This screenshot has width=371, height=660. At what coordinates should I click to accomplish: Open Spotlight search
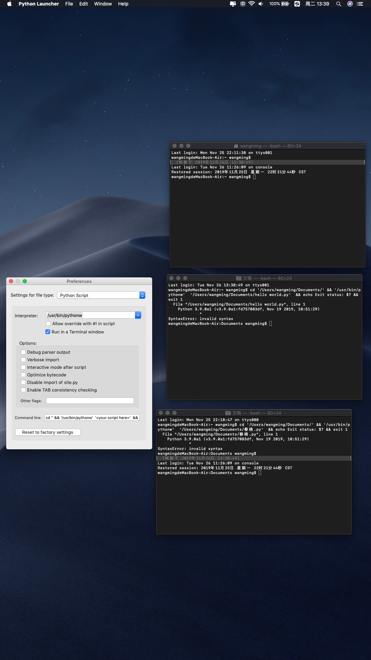click(x=339, y=4)
